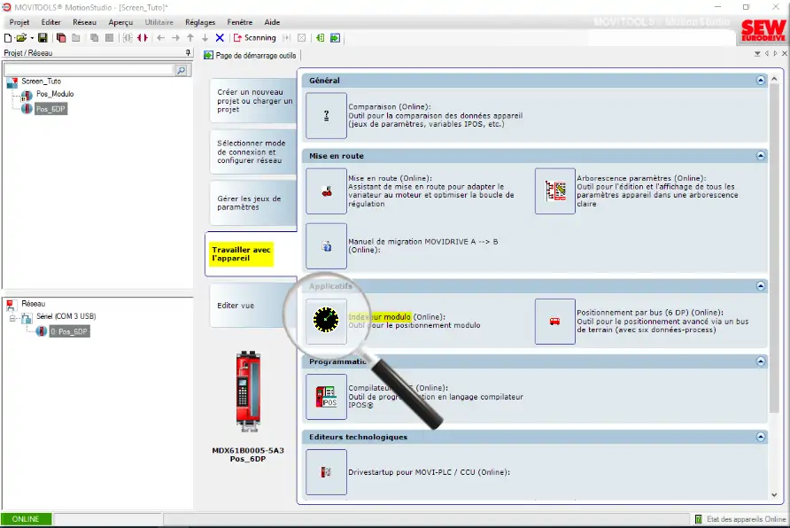Click the search magnifier button in project panel
This screenshot has height=528, width=790.
[x=181, y=70]
